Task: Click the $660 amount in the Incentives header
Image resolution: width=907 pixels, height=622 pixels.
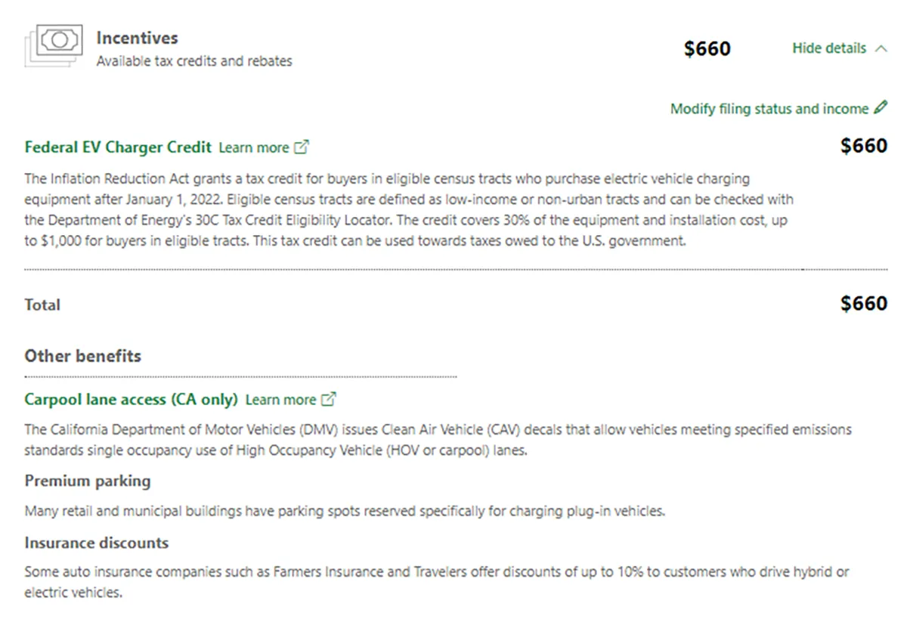Action: pyautogui.click(x=707, y=49)
